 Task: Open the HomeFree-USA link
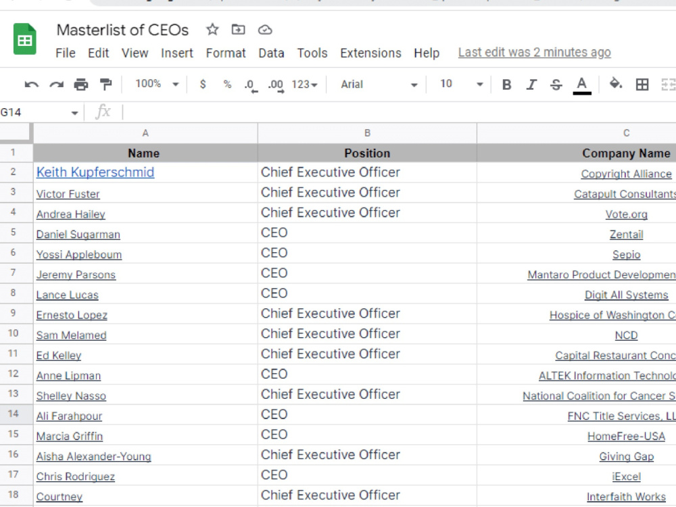[x=626, y=436]
